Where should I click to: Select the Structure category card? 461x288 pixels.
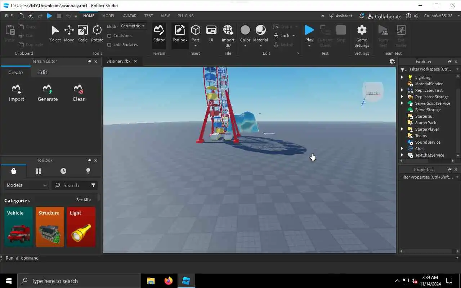coord(50,227)
